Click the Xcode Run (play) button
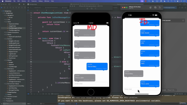This screenshot has height=105, width=187. 24,4
